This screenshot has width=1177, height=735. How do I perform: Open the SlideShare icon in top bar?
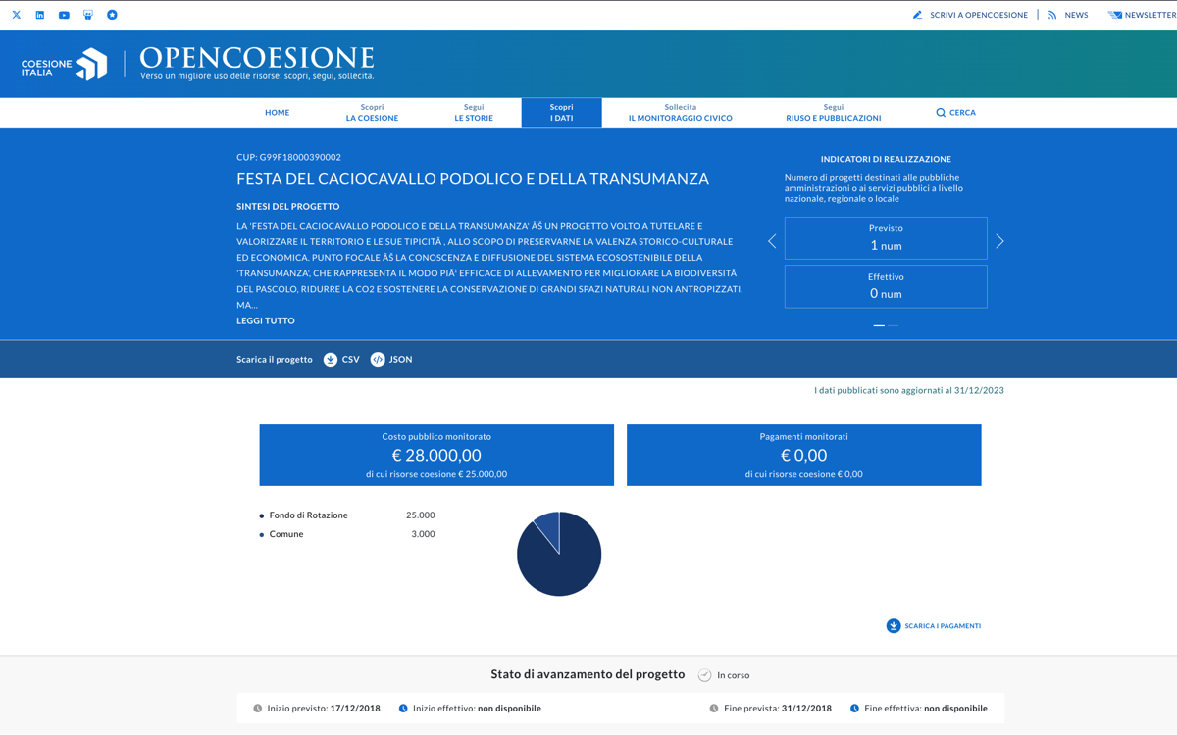coord(88,15)
